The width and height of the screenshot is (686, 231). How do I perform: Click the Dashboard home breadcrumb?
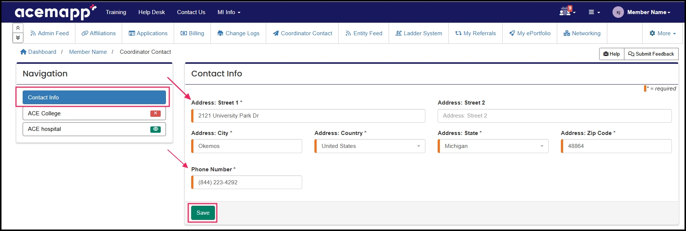tap(38, 52)
